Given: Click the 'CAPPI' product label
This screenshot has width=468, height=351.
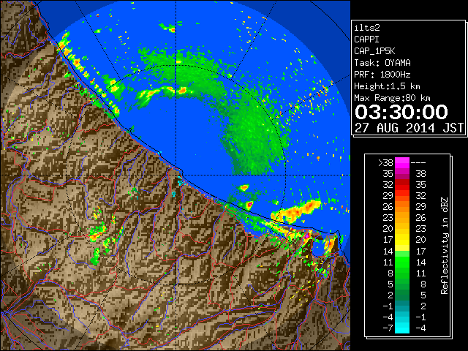Looking at the screenshot, I should [366, 39].
